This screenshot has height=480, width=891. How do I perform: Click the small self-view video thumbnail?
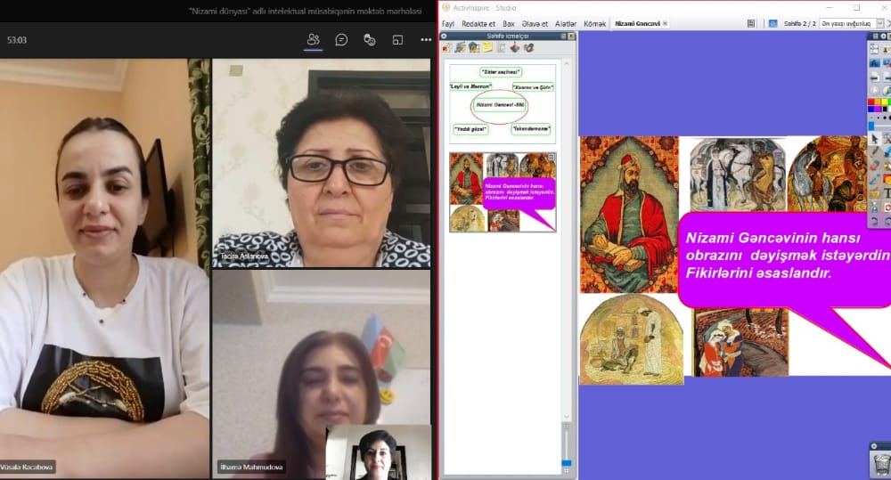(x=379, y=452)
